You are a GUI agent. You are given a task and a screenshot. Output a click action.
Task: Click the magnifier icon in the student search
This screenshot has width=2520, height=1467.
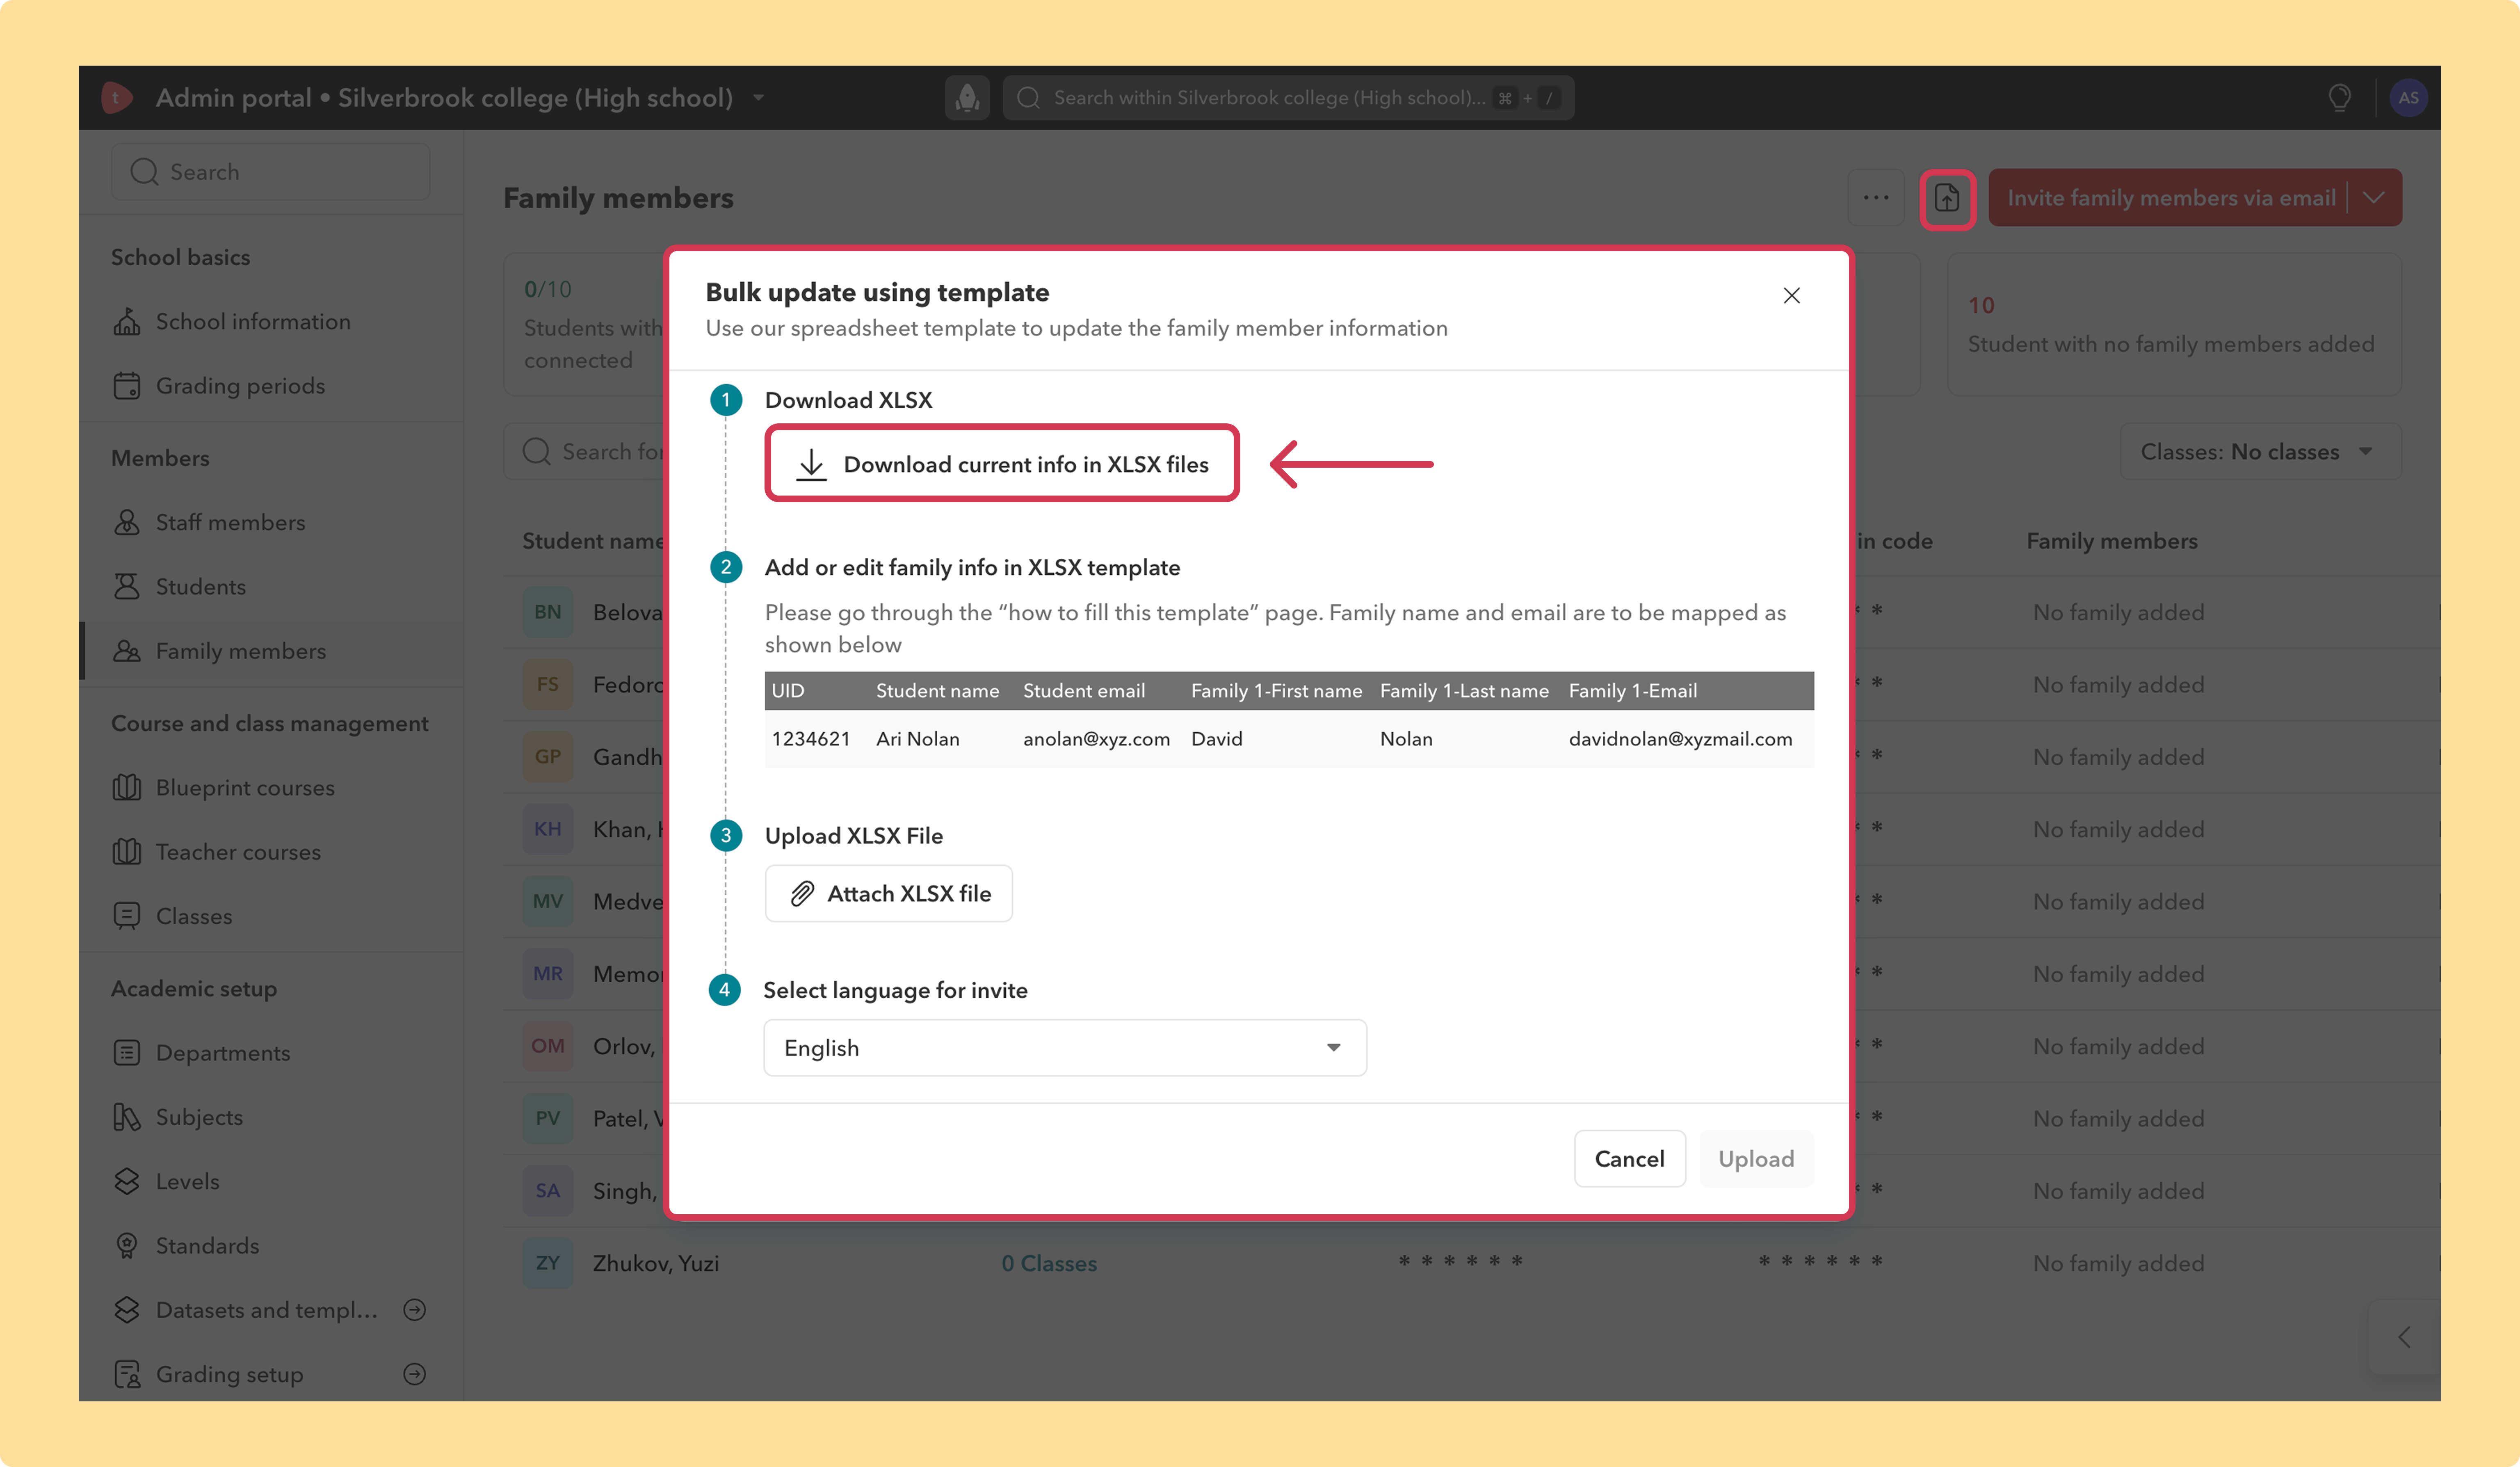[536, 452]
